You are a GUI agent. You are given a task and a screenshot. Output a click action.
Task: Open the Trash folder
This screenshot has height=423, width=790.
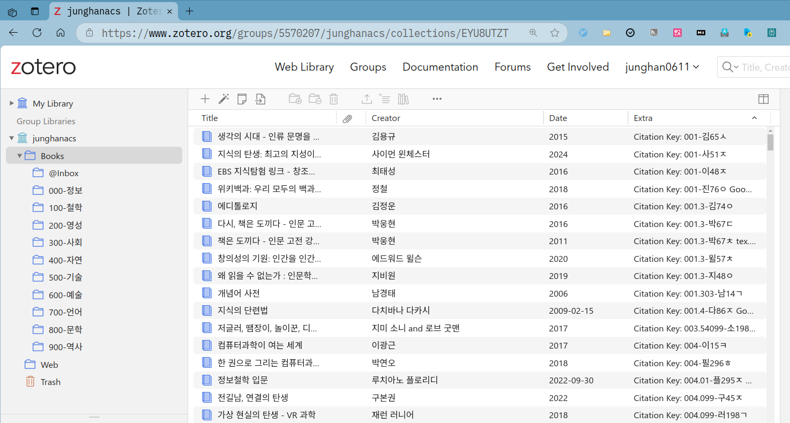point(50,382)
